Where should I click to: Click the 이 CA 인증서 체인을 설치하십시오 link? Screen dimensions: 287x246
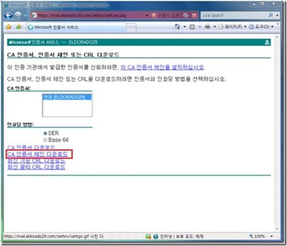coord(162,67)
